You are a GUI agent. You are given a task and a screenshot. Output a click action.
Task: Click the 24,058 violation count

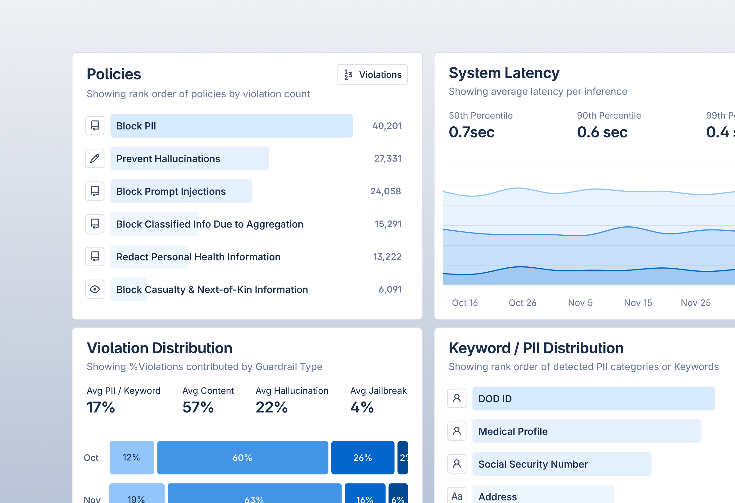click(386, 191)
